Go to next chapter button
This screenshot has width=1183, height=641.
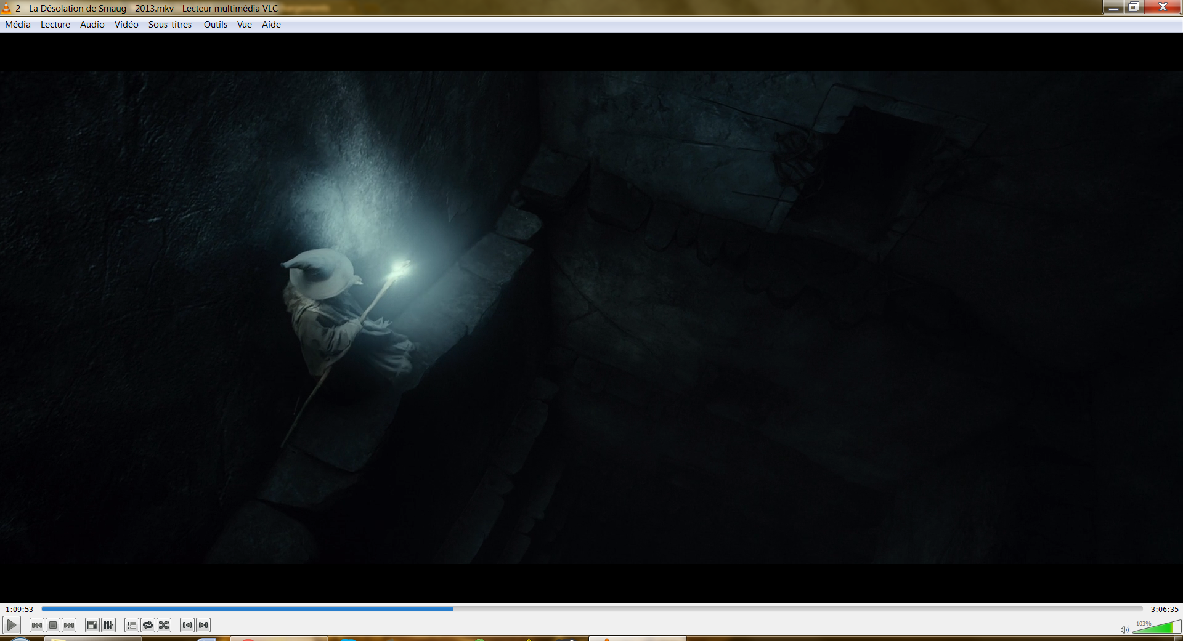click(x=203, y=625)
